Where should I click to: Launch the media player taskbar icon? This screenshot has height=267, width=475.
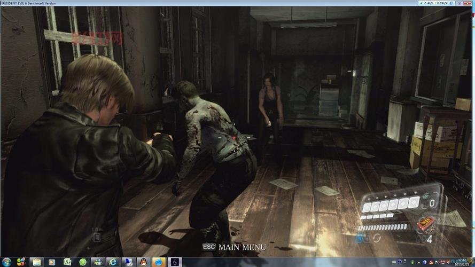52,262
